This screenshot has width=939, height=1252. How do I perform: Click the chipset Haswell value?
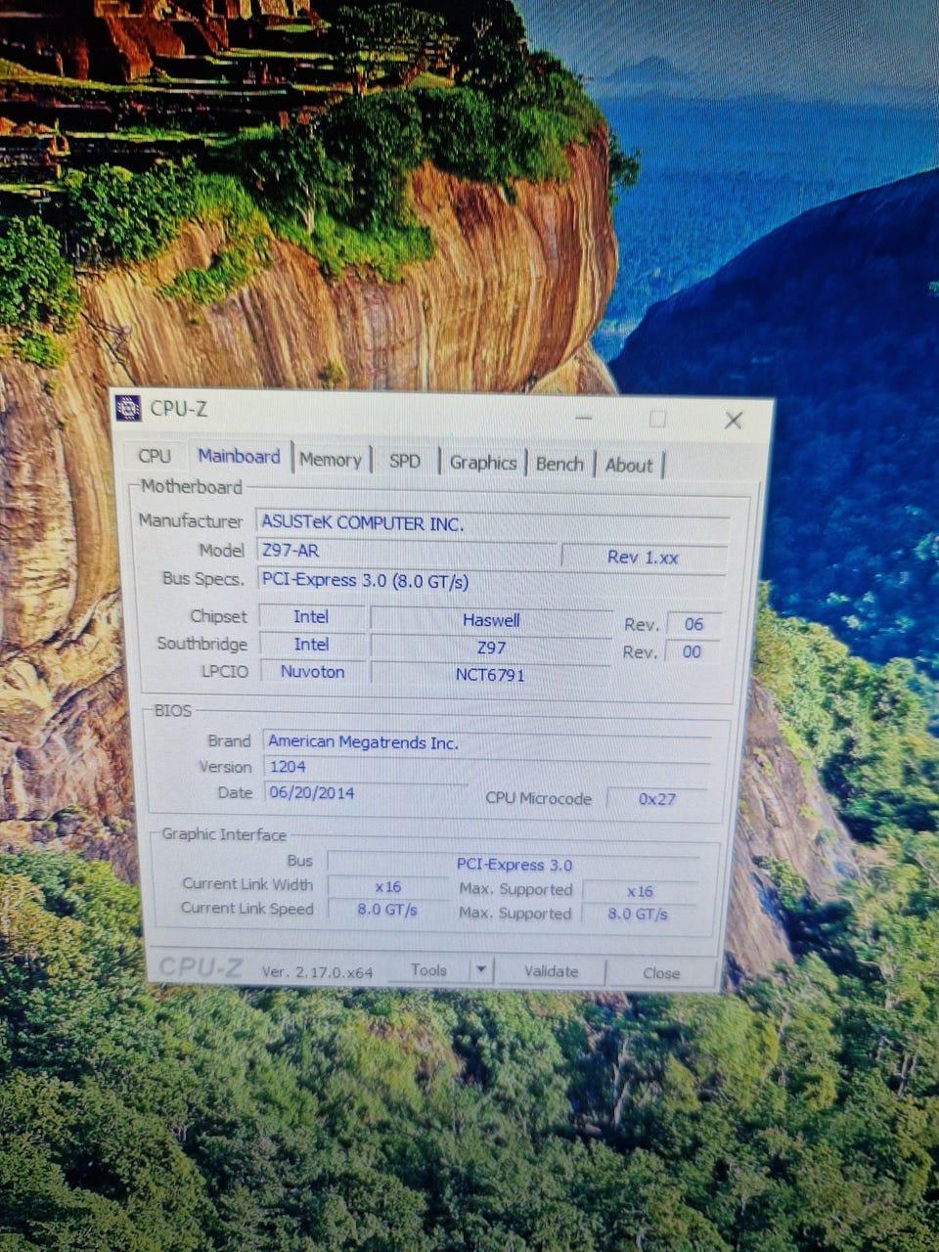491,620
